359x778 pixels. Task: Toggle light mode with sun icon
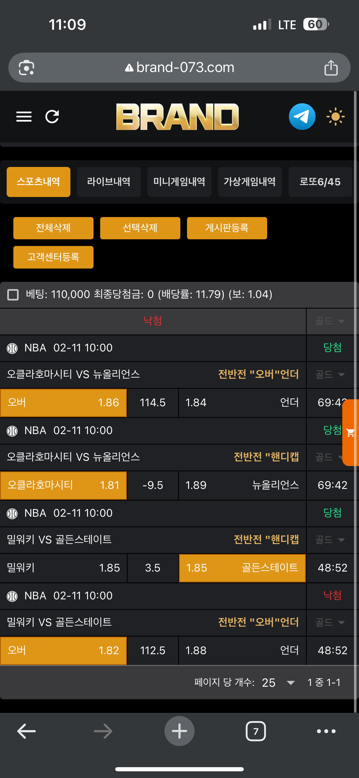click(x=335, y=117)
